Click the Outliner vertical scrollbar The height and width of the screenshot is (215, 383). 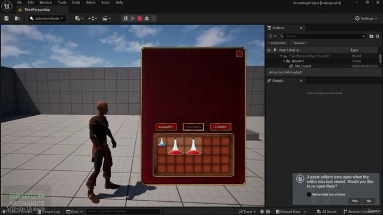click(380, 59)
